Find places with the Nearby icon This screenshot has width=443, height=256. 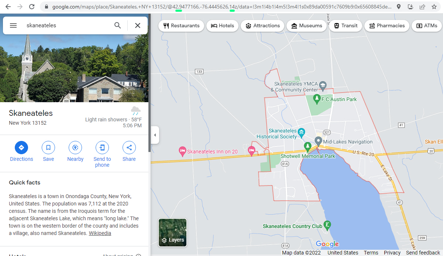point(75,148)
